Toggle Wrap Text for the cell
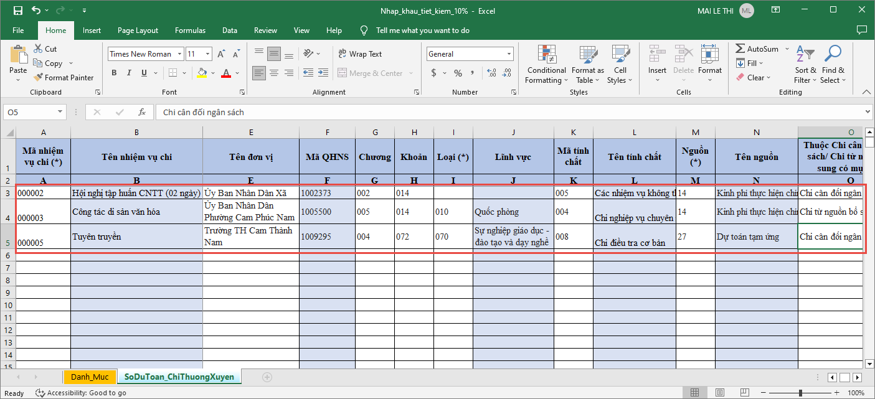This screenshot has height=399, width=875. 359,54
